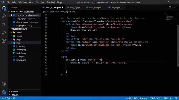Click the code minimap preview
179x100 pixels.
coord(171,17)
